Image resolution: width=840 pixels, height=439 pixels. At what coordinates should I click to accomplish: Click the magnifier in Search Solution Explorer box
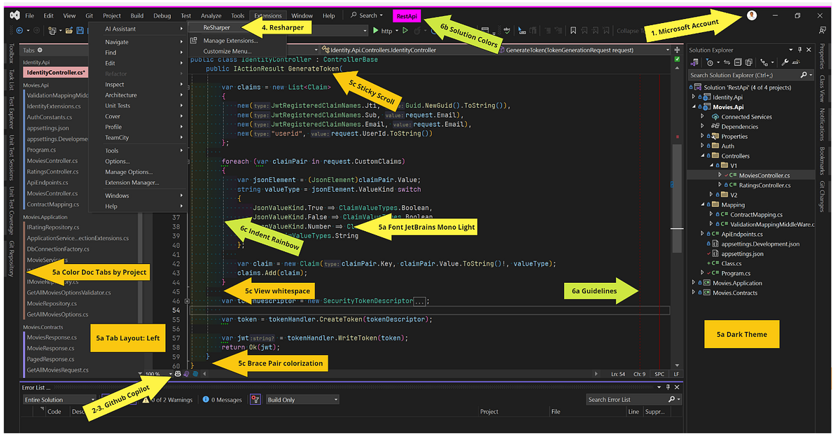coord(804,74)
